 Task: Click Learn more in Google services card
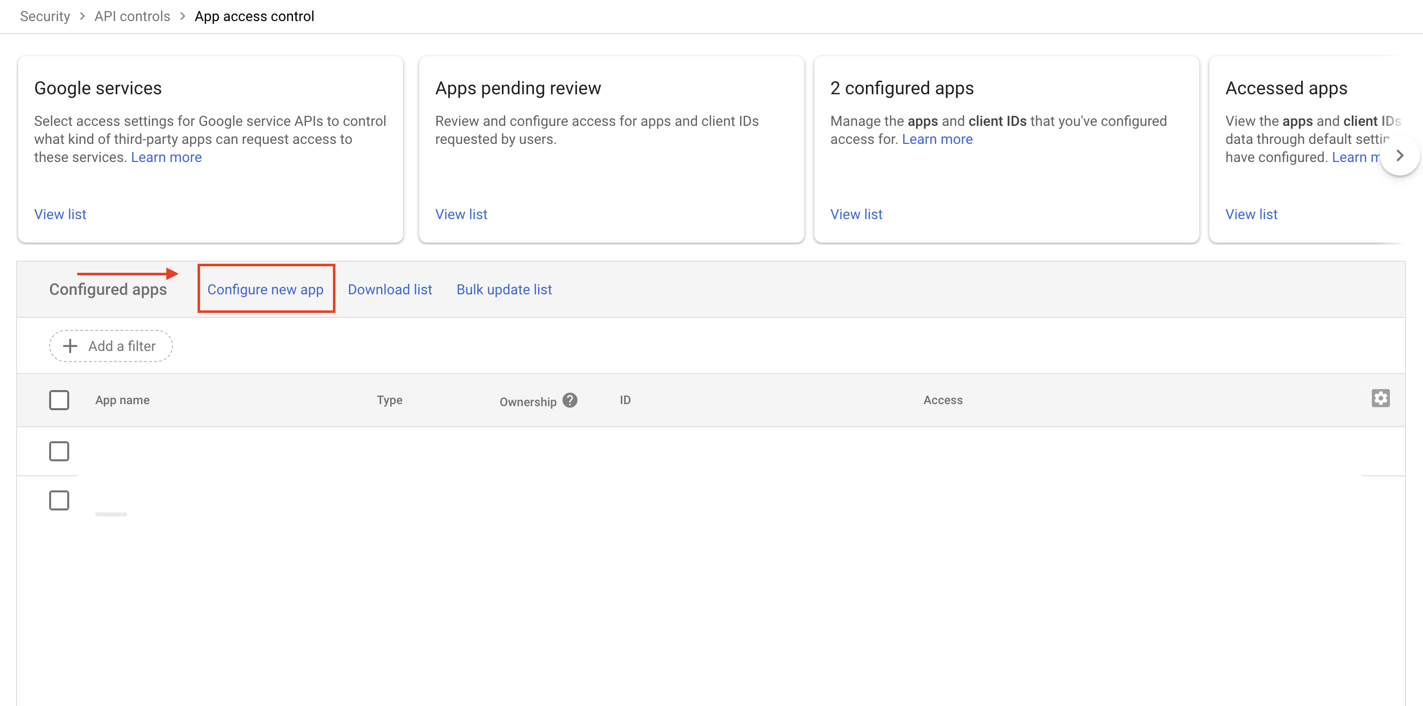tap(166, 157)
